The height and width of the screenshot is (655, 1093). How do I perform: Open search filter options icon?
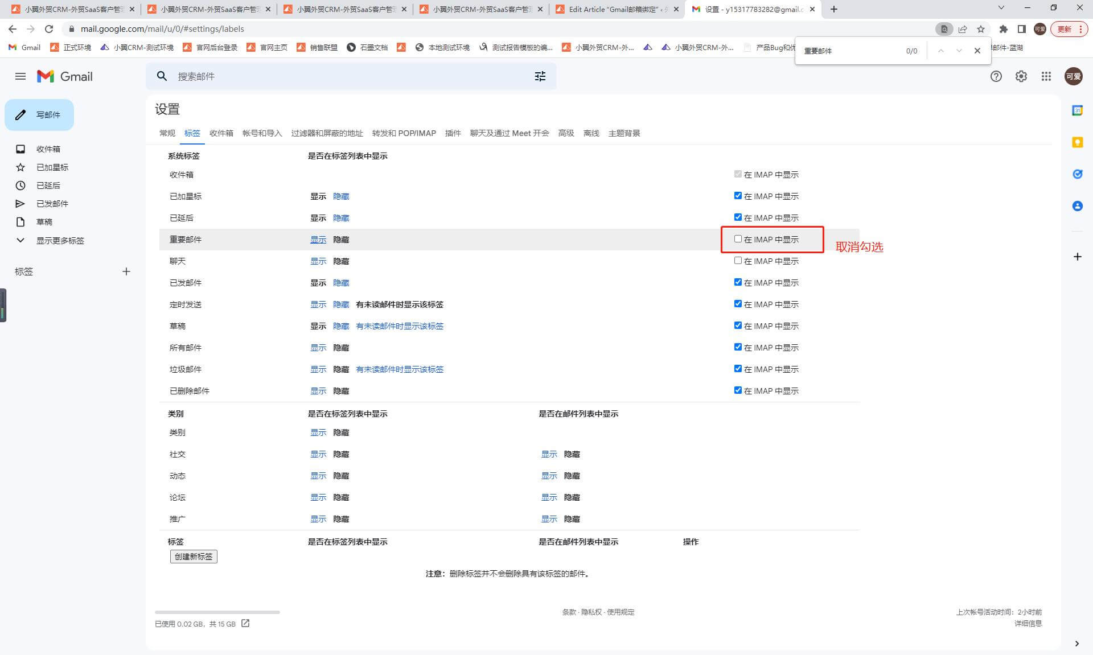[540, 76]
